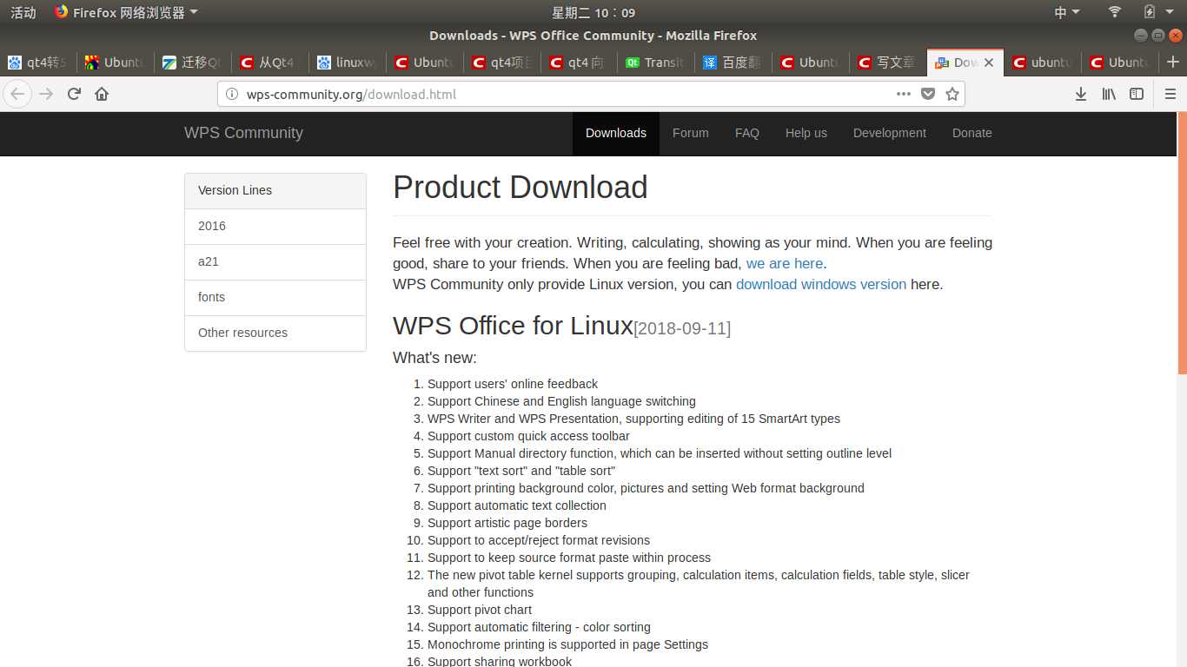Follow 'download windows version' link
1187x667 pixels.
[x=821, y=284]
